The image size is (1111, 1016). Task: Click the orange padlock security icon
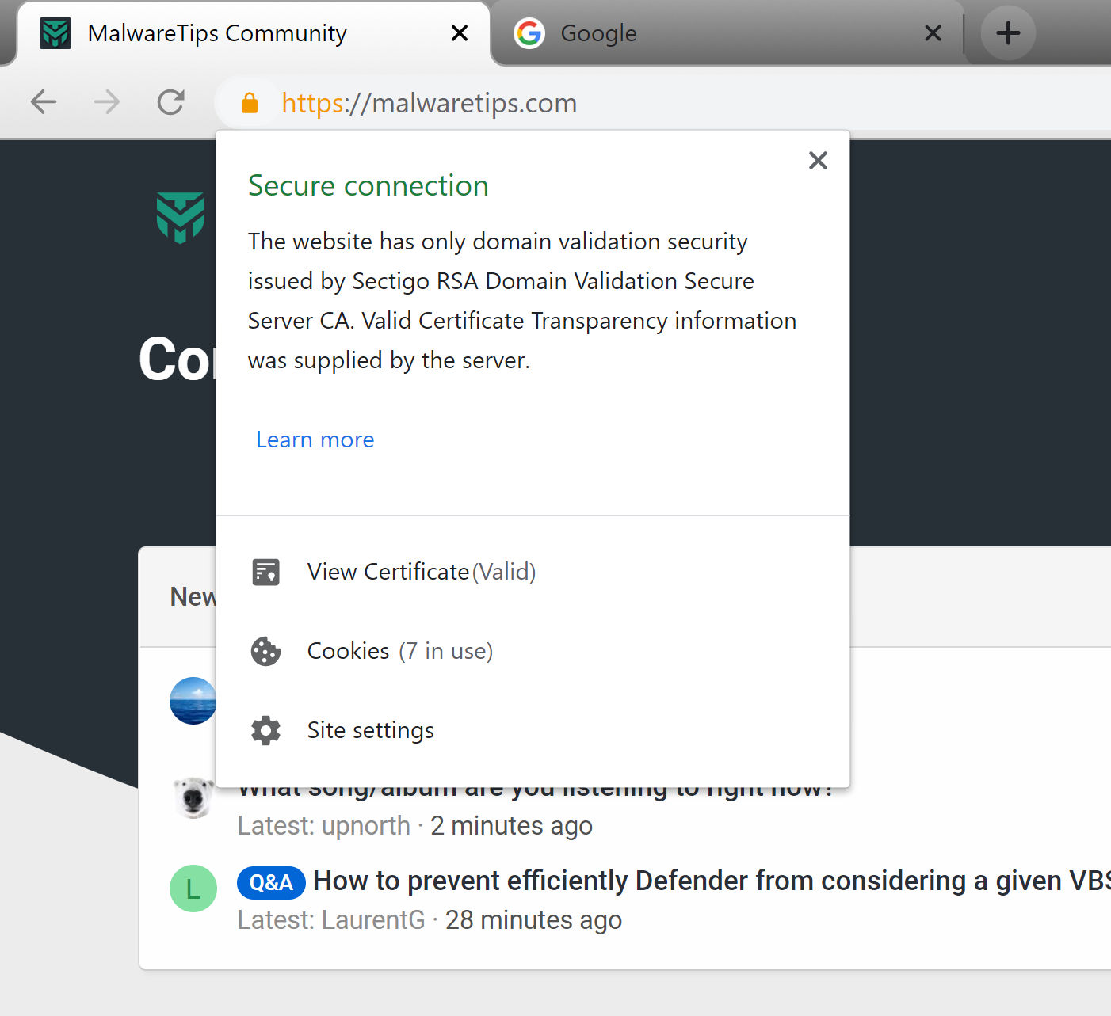click(250, 103)
